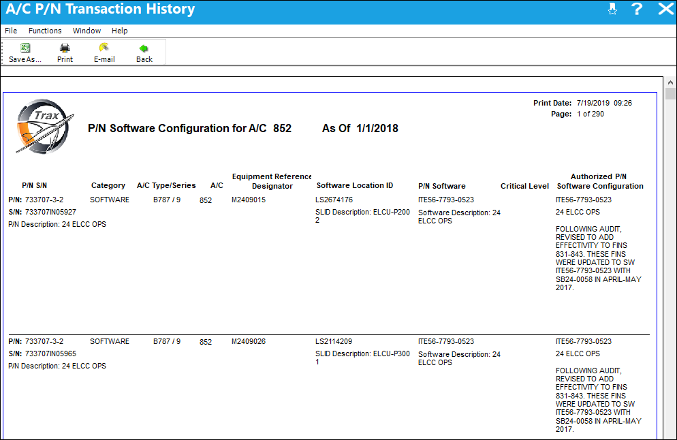Open the Functions menu

[x=45, y=31]
